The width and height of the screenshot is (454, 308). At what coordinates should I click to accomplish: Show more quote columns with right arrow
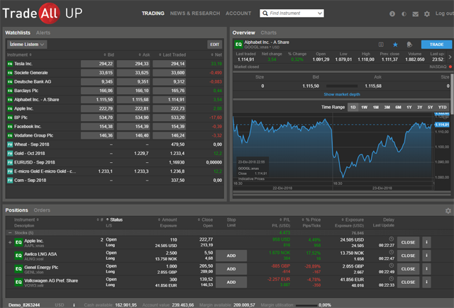[450, 57]
